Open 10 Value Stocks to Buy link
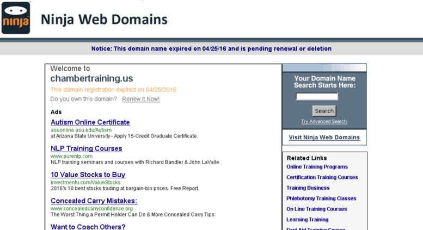Image resolution: width=423 pixels, height=230 pixels. (x=88, y=175)
